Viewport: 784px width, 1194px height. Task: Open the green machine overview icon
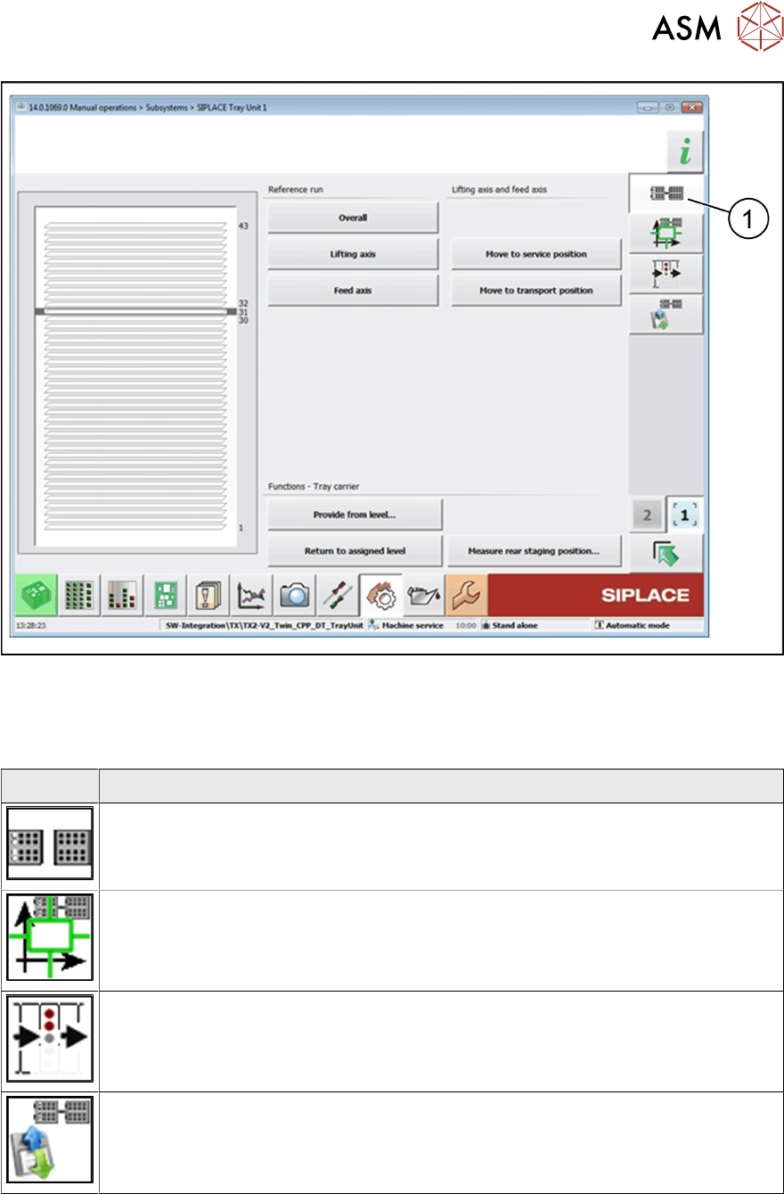coord(35,595)
